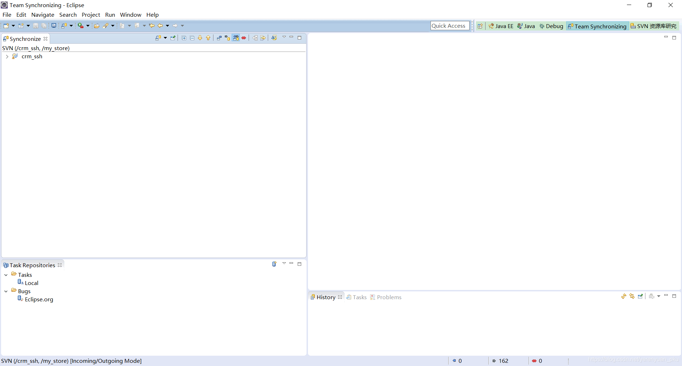Click the Synchronize icon in main toolbar
The height and width of the screenshot is (366, 682).
click(x=64, y=26)
